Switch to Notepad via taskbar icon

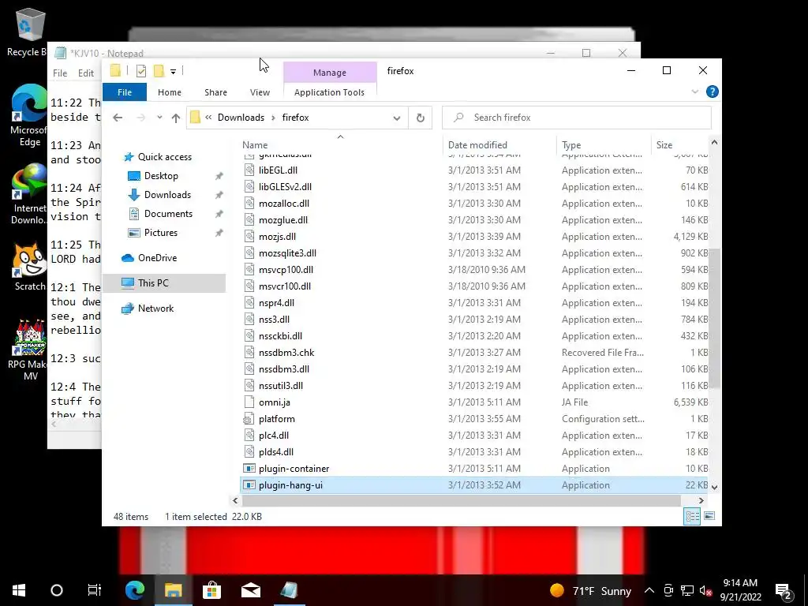(289, 590)
